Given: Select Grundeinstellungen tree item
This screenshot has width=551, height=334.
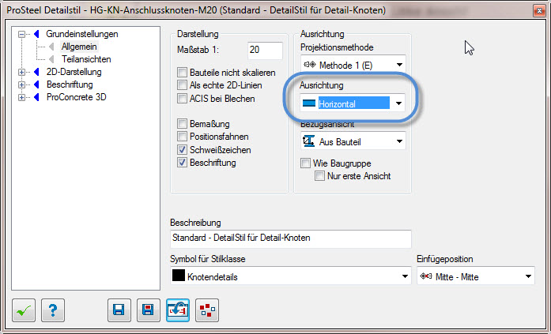Looking at the screenshot, I should (82, 34).
